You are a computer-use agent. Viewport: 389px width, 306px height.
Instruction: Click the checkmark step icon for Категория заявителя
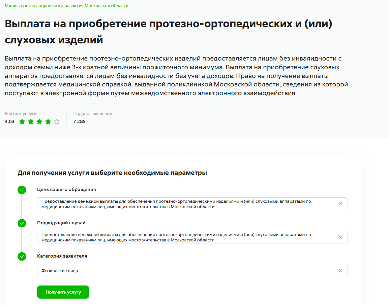coord(22,257)
